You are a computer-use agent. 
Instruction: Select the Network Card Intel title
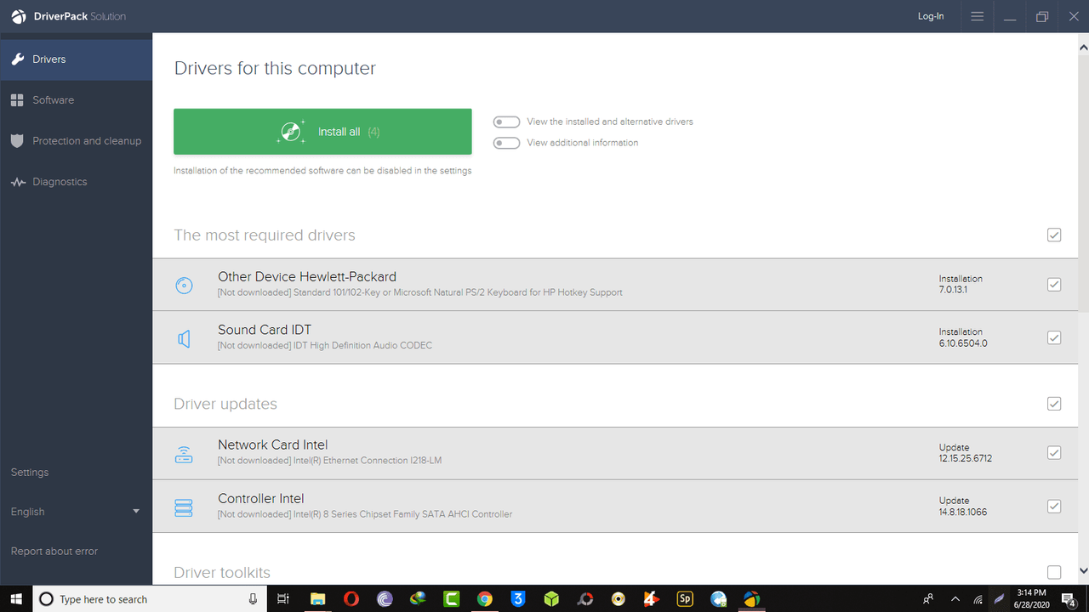click(x=272, y=445)
